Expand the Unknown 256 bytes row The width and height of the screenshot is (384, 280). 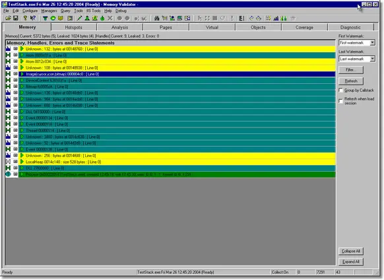(15, 155)
